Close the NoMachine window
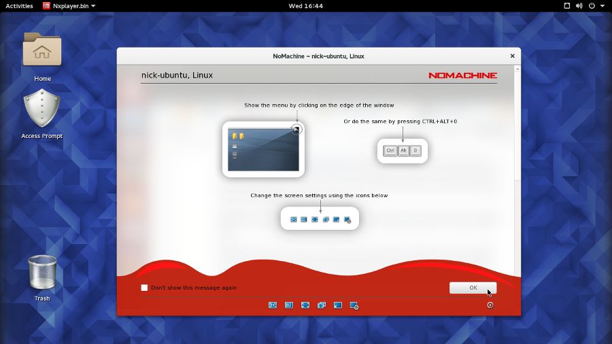 coord(513,56)
